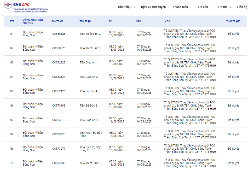Sort by the Mã trạm column header
The image size is (248, 170).
pos(57,21)
